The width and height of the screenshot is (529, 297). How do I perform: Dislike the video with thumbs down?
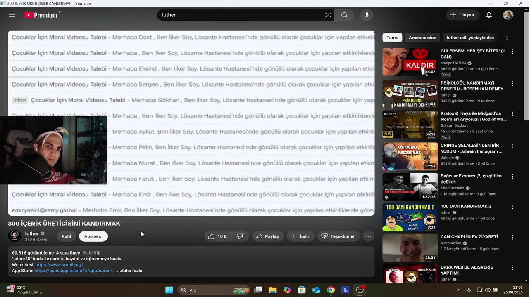(x=240, y=236)
